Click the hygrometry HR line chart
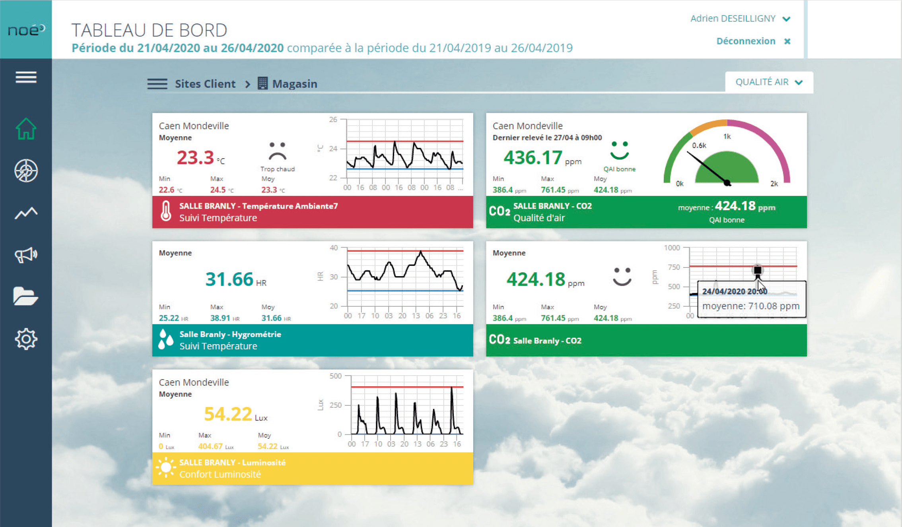This screenshot has height=527, width=902. tap(404, 277)
